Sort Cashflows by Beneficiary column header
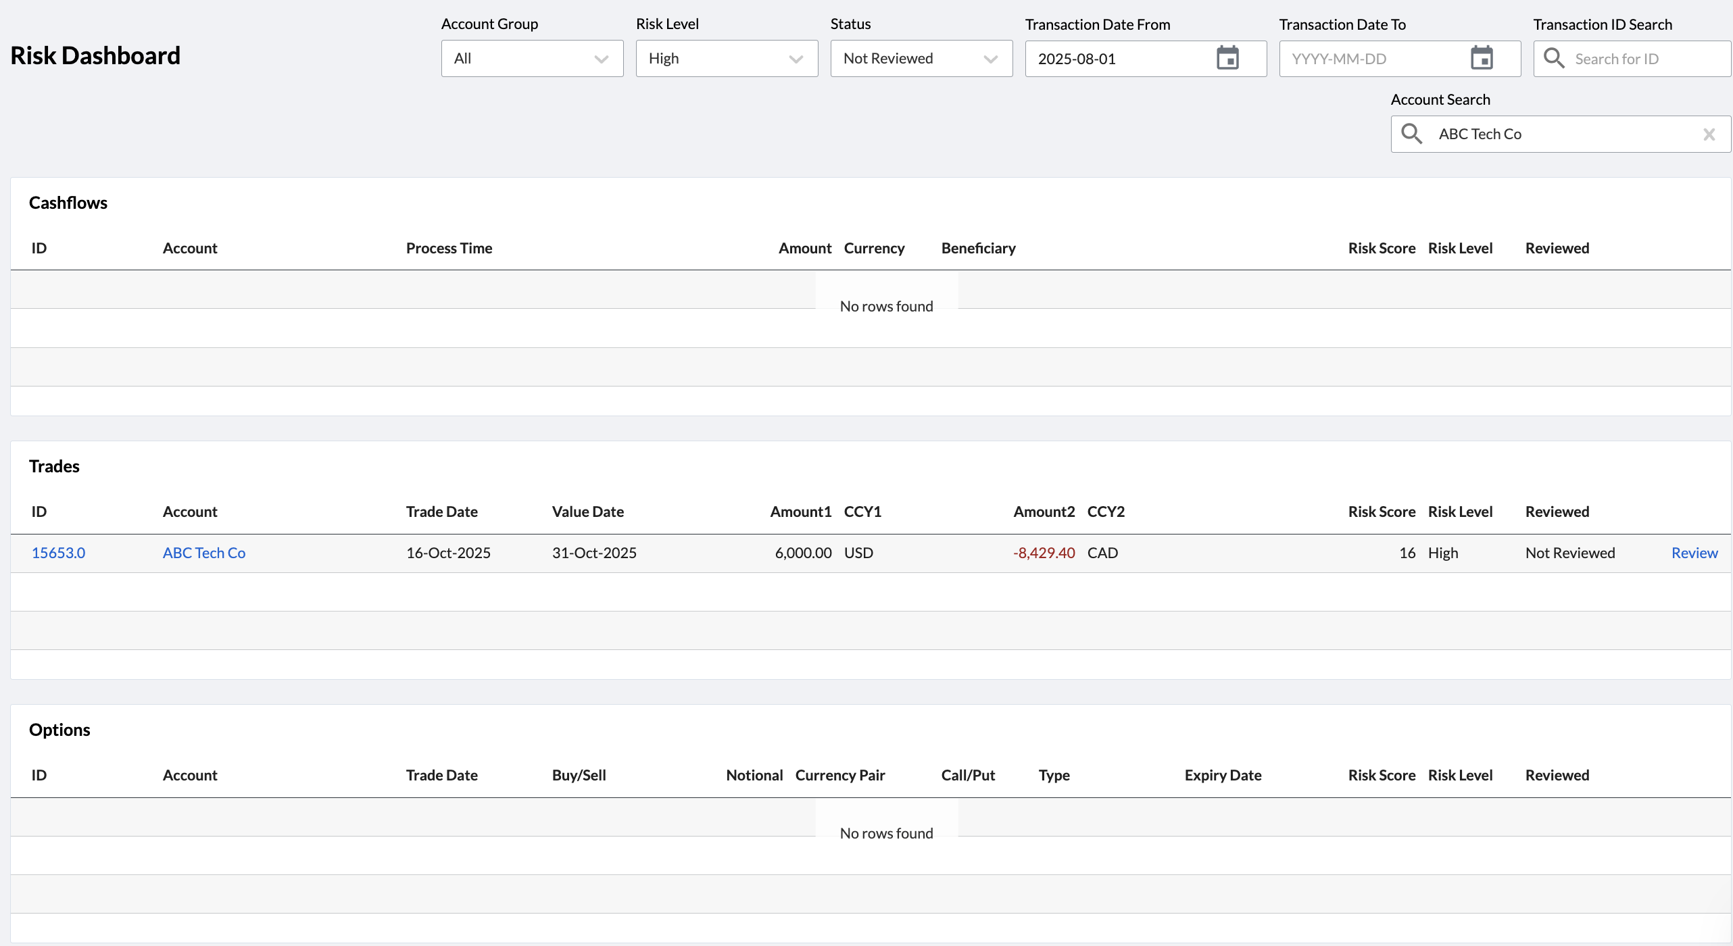The width and height of the screenshot is (1733, 946). coord(978,248)
